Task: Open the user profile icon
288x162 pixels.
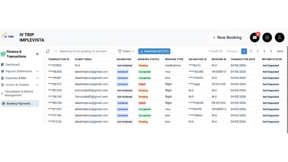Action: [280, 37]
